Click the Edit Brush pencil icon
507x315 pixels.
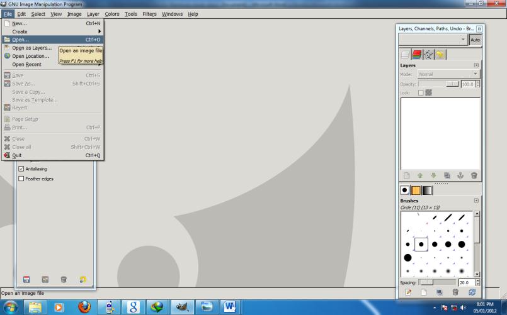[408, 292]
